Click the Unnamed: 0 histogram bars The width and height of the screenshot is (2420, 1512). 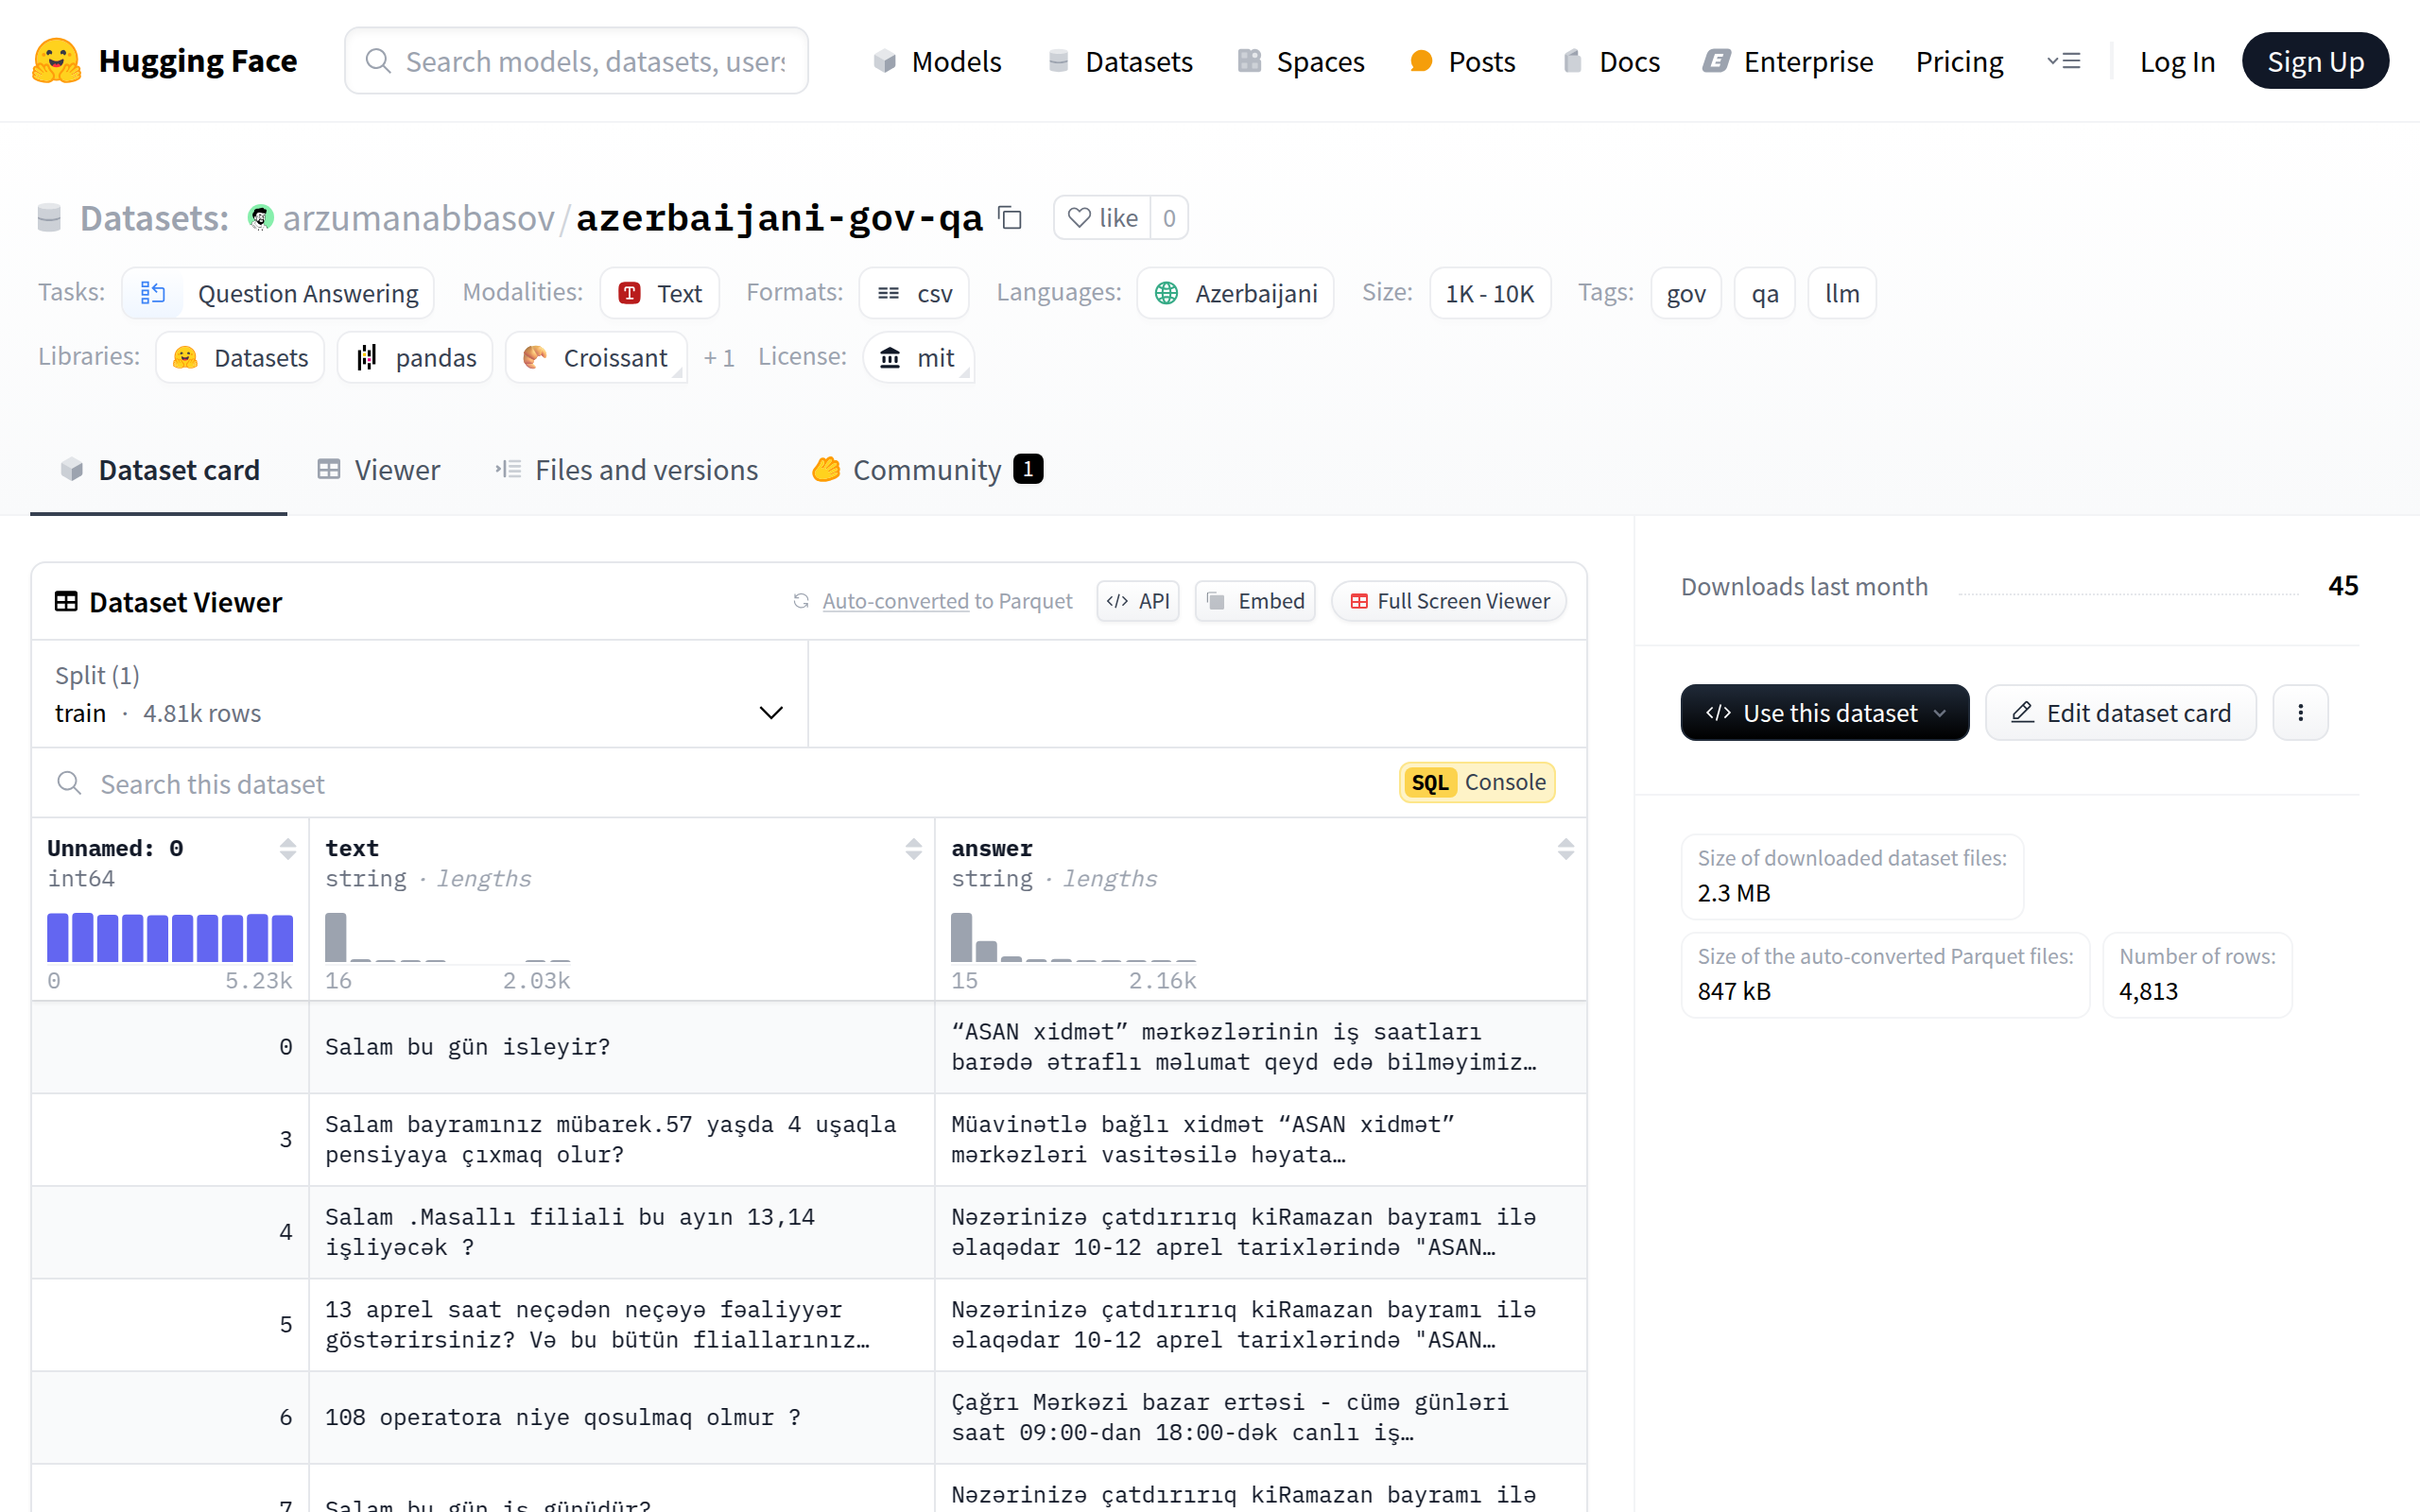coord(170,937)
